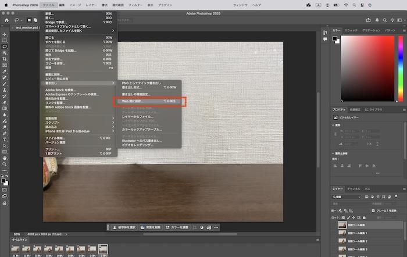Select the Eraser tool
This screenshot has height=257, width=407.
pos(5,102)
